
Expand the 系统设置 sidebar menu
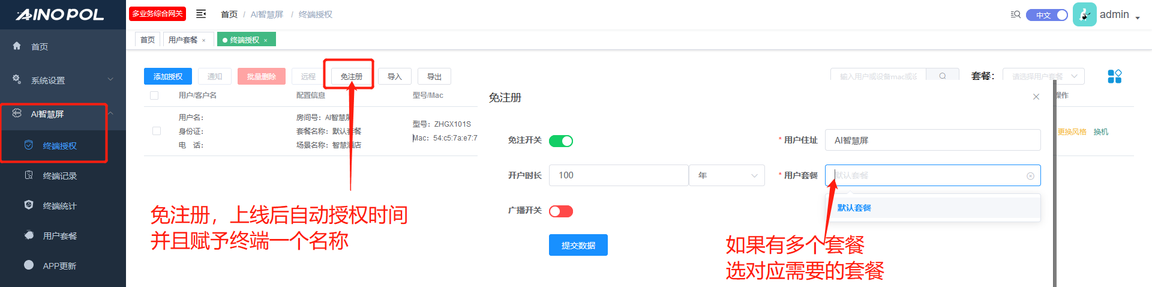coord(63,80)
